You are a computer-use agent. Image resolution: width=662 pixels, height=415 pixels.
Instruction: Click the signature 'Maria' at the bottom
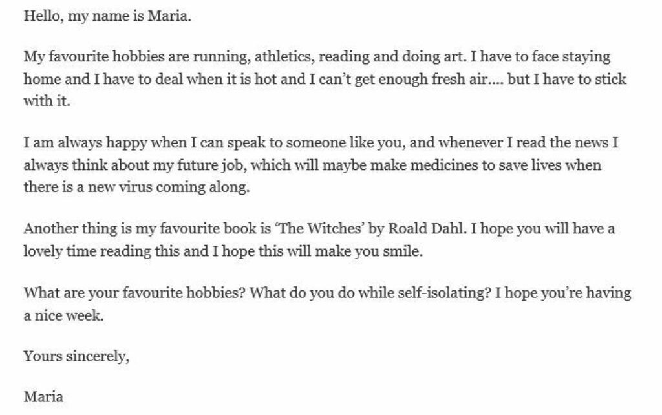43,396
